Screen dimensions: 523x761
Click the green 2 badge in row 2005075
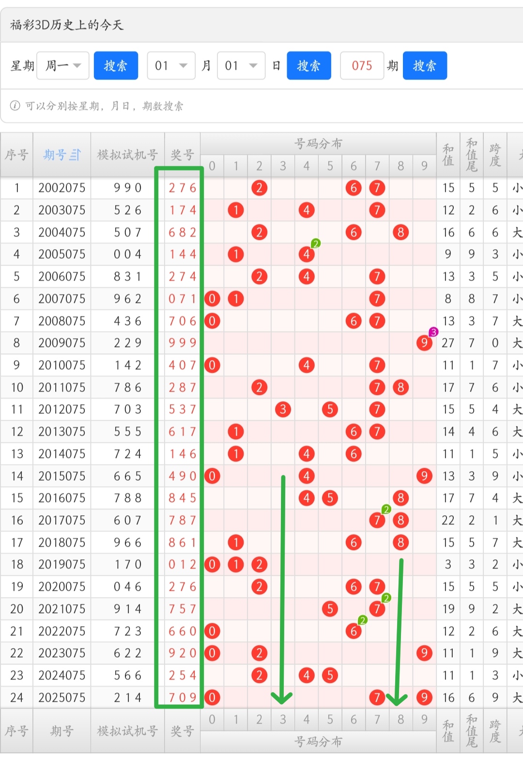click(315, 243)
